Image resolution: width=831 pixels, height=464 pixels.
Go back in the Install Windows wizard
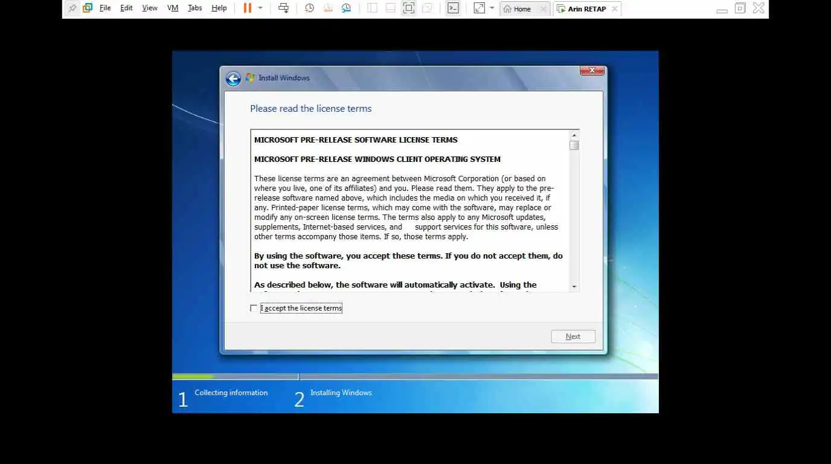(233, 79)
